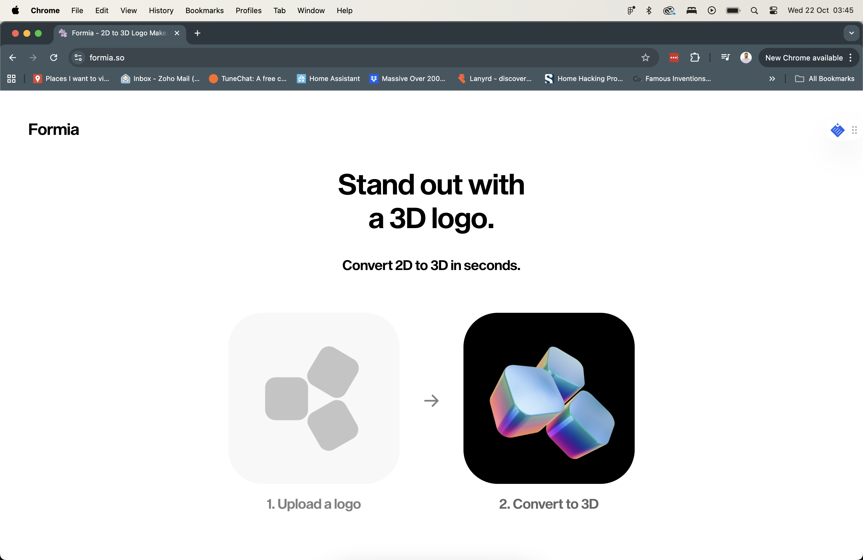Viewport: 863px width, 560px height.
Task: Open the bookmarks apps grid icon
Action: coord(11,79)
